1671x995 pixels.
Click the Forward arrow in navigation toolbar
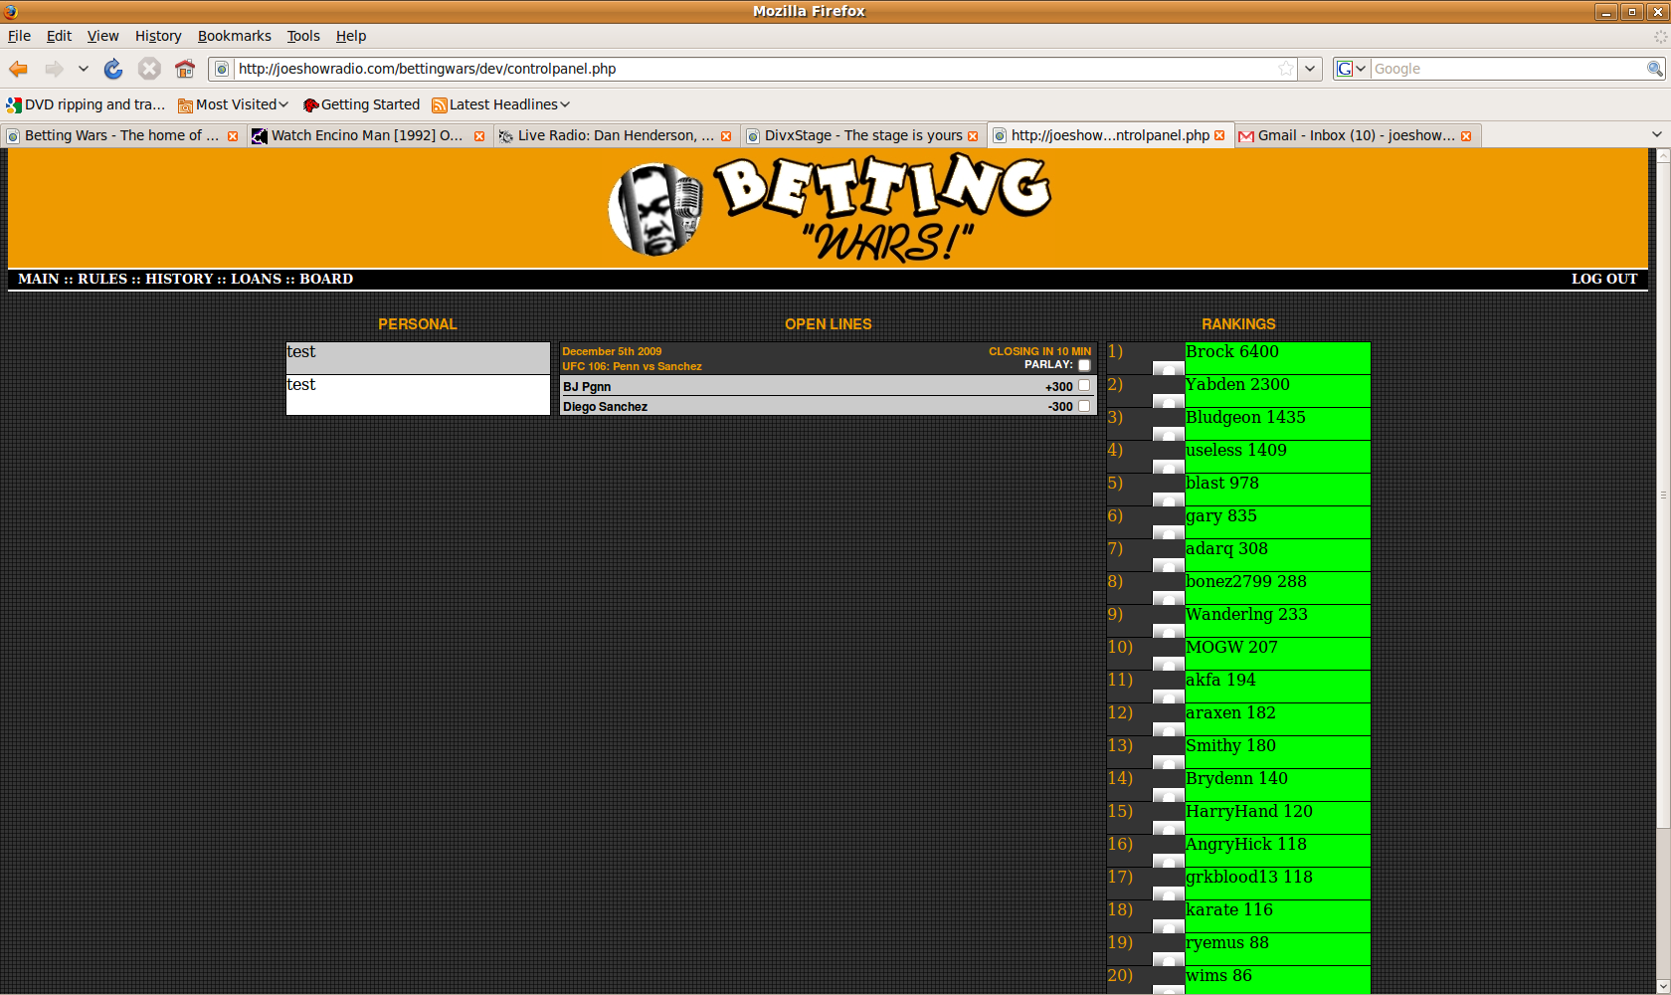pyautogui.click(x=54, y=69)
